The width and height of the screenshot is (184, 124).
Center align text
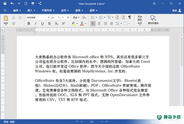(x=99, y=24)
